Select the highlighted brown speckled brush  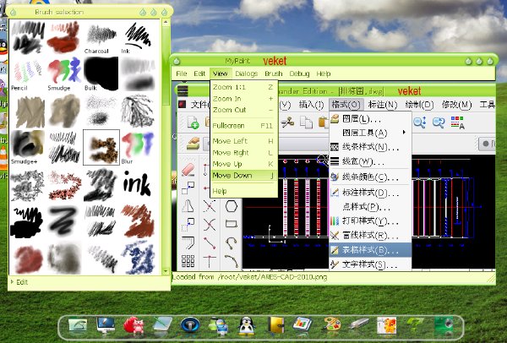101,148
